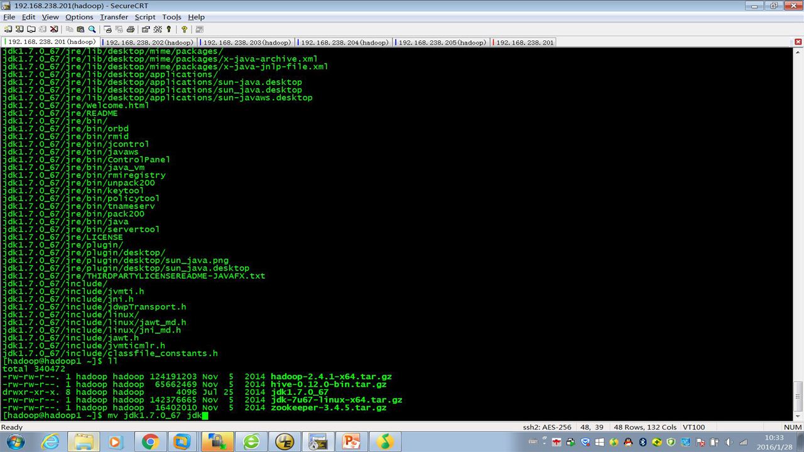Click the 'ssh2: AES-256' status bar entry
804x452 pixels.
pyautogui.click(x=547, y=428)
